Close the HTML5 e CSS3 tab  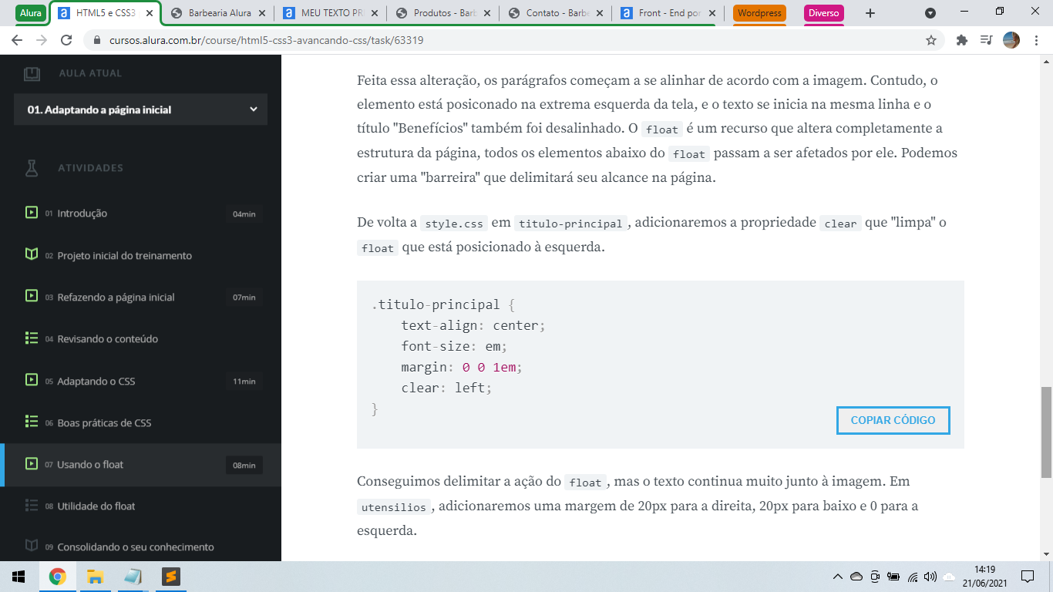tap(150, 13)
